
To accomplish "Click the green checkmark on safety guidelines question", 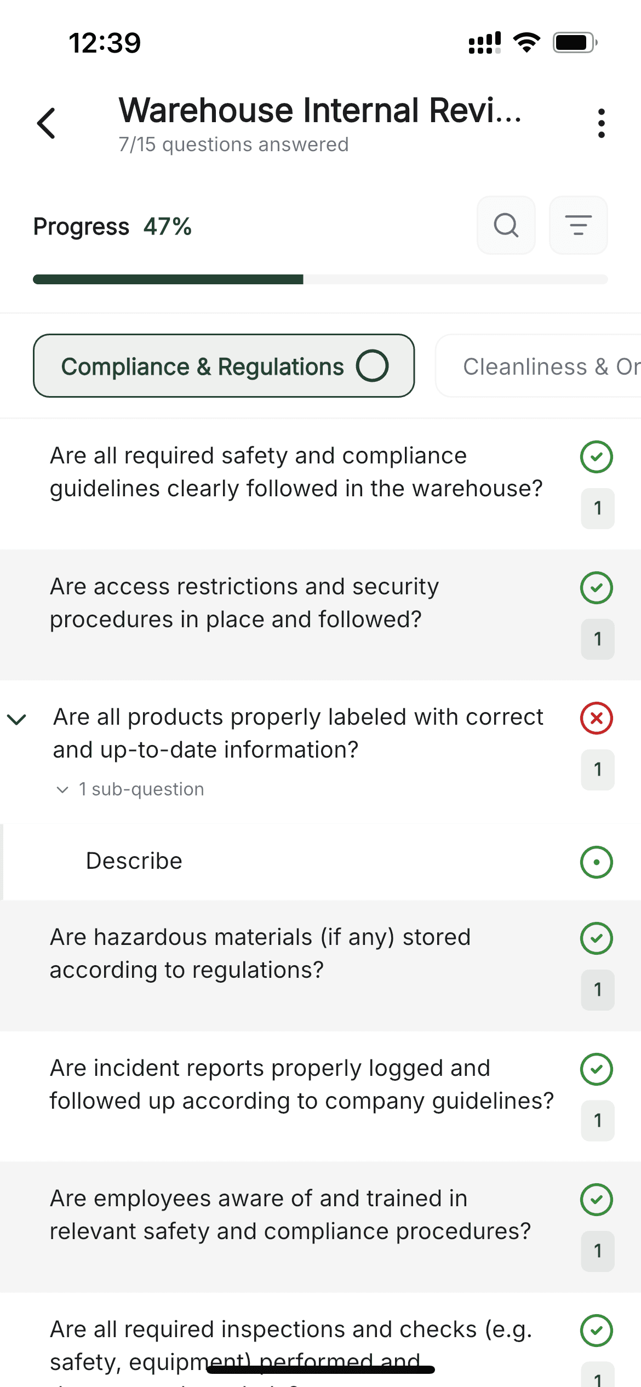I will pos(597,456).
